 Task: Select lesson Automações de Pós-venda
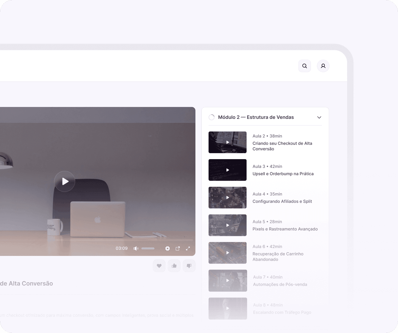click(280, 284)
